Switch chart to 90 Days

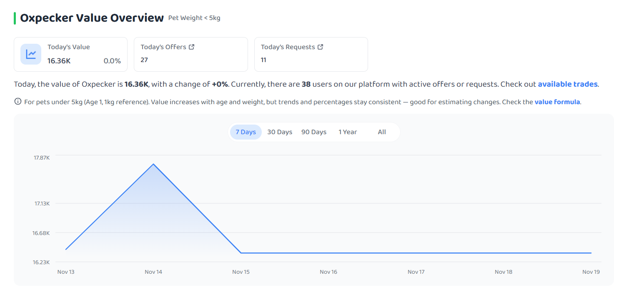[314, 132]
